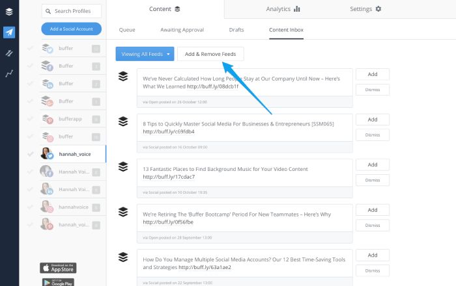Image resolution: width=456 pixels, height=286 pixels.
Task: Select the Buffer Google+ profile avatar
Action: [47, 101]
